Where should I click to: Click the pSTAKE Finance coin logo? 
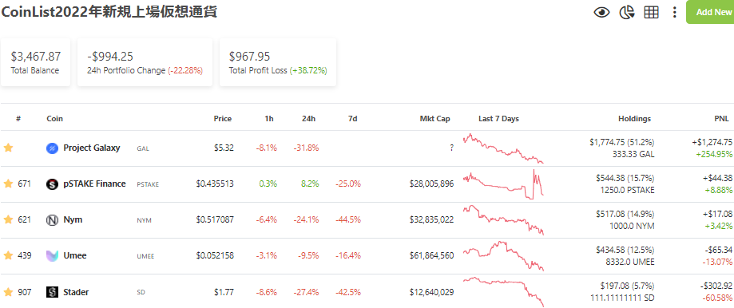[52, 184]
